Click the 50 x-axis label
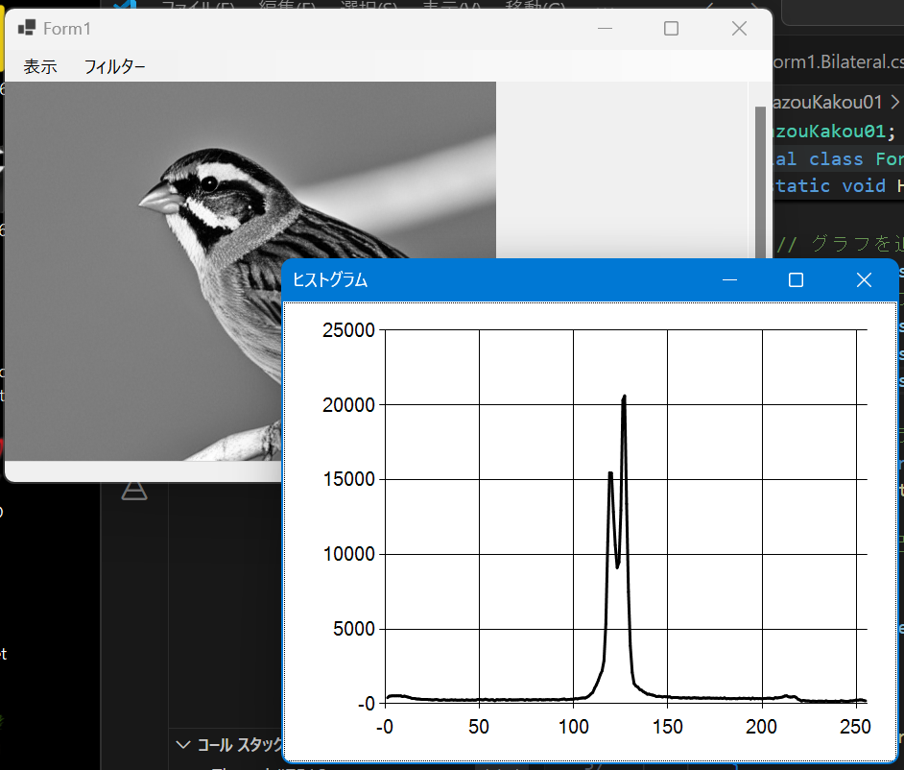Image resolution: width=904 pixels, height=770 pixels. [x=479, y=727]
